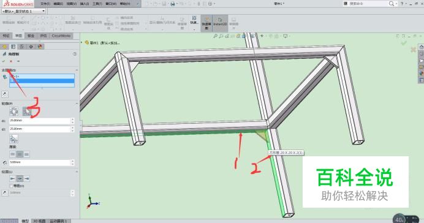Adjust the gusset thickness spinner arrows
This screenshot has width=424, height=223.
pyautogui.click(x=72, y=162)
